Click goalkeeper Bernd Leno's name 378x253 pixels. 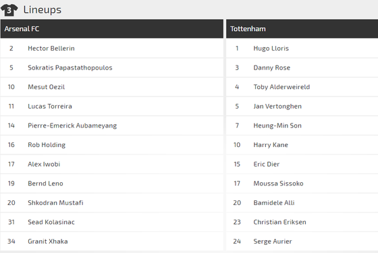[x=46, y=184]
